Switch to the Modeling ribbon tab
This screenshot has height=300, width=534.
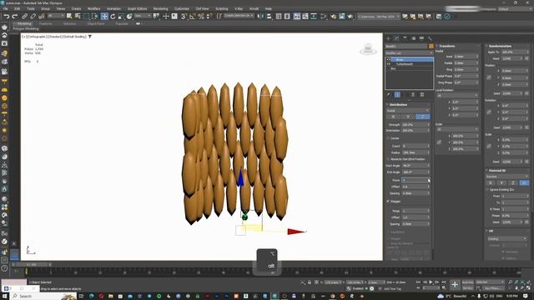point(24,24)
